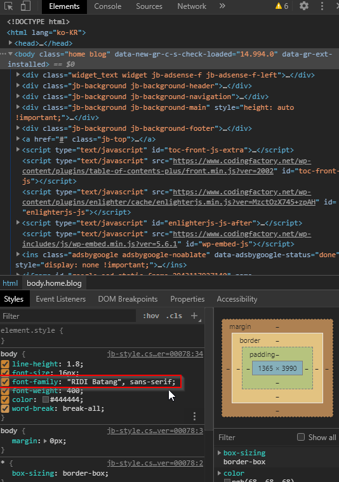Focus the Computed pane filter input
This screenshot has height=482, width=339.
click(x=255, y=437)
